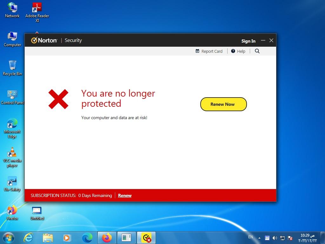The width and height of the screenshot is (325, 244).
Task: Click the Norton search magnifier icon
Action: coord(257,51)
